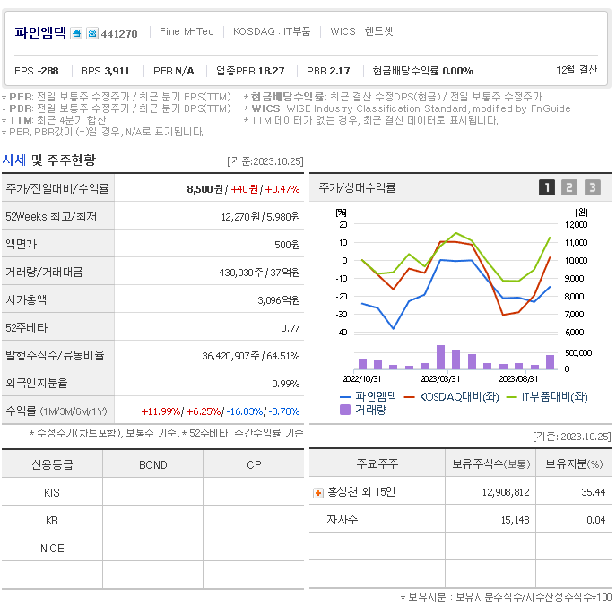Select the 파인엠텍 company name heading

pos(40,32)
